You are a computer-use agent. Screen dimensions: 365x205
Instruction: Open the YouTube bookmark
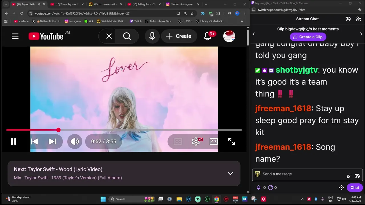[21, 21]
